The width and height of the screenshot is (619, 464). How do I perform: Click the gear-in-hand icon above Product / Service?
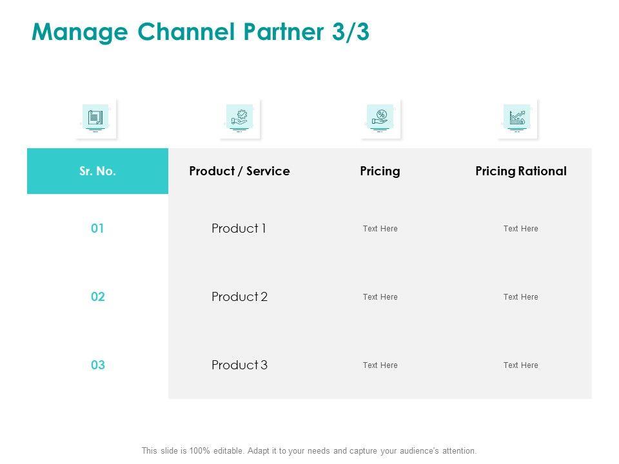pyautogui.click(x=239, y=119)
